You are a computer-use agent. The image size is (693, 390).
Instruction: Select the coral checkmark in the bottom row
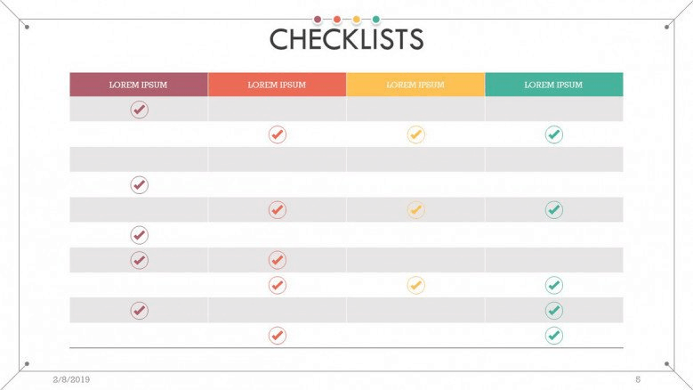pos(278,336)
